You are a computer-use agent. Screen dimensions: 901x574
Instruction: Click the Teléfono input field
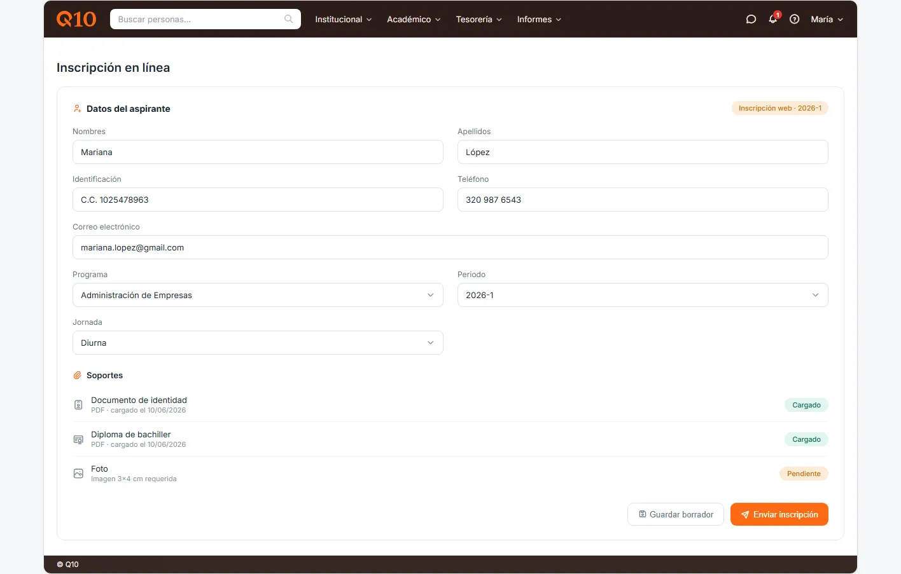point(643,200)
